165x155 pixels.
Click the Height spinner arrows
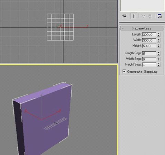pyautogui.click(x=159, y=46)
